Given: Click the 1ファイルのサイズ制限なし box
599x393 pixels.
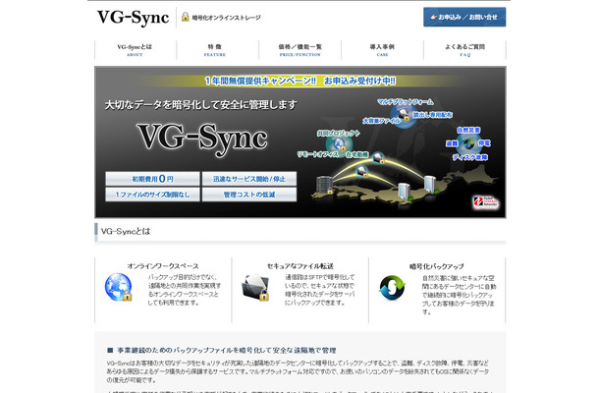Looking at the screenshot, I should [x=152, y=195].
